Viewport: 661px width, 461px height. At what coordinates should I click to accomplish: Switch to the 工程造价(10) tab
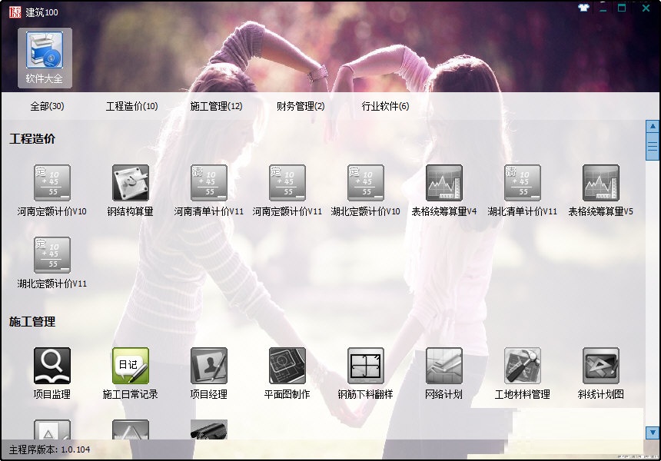tap(129, 108)
